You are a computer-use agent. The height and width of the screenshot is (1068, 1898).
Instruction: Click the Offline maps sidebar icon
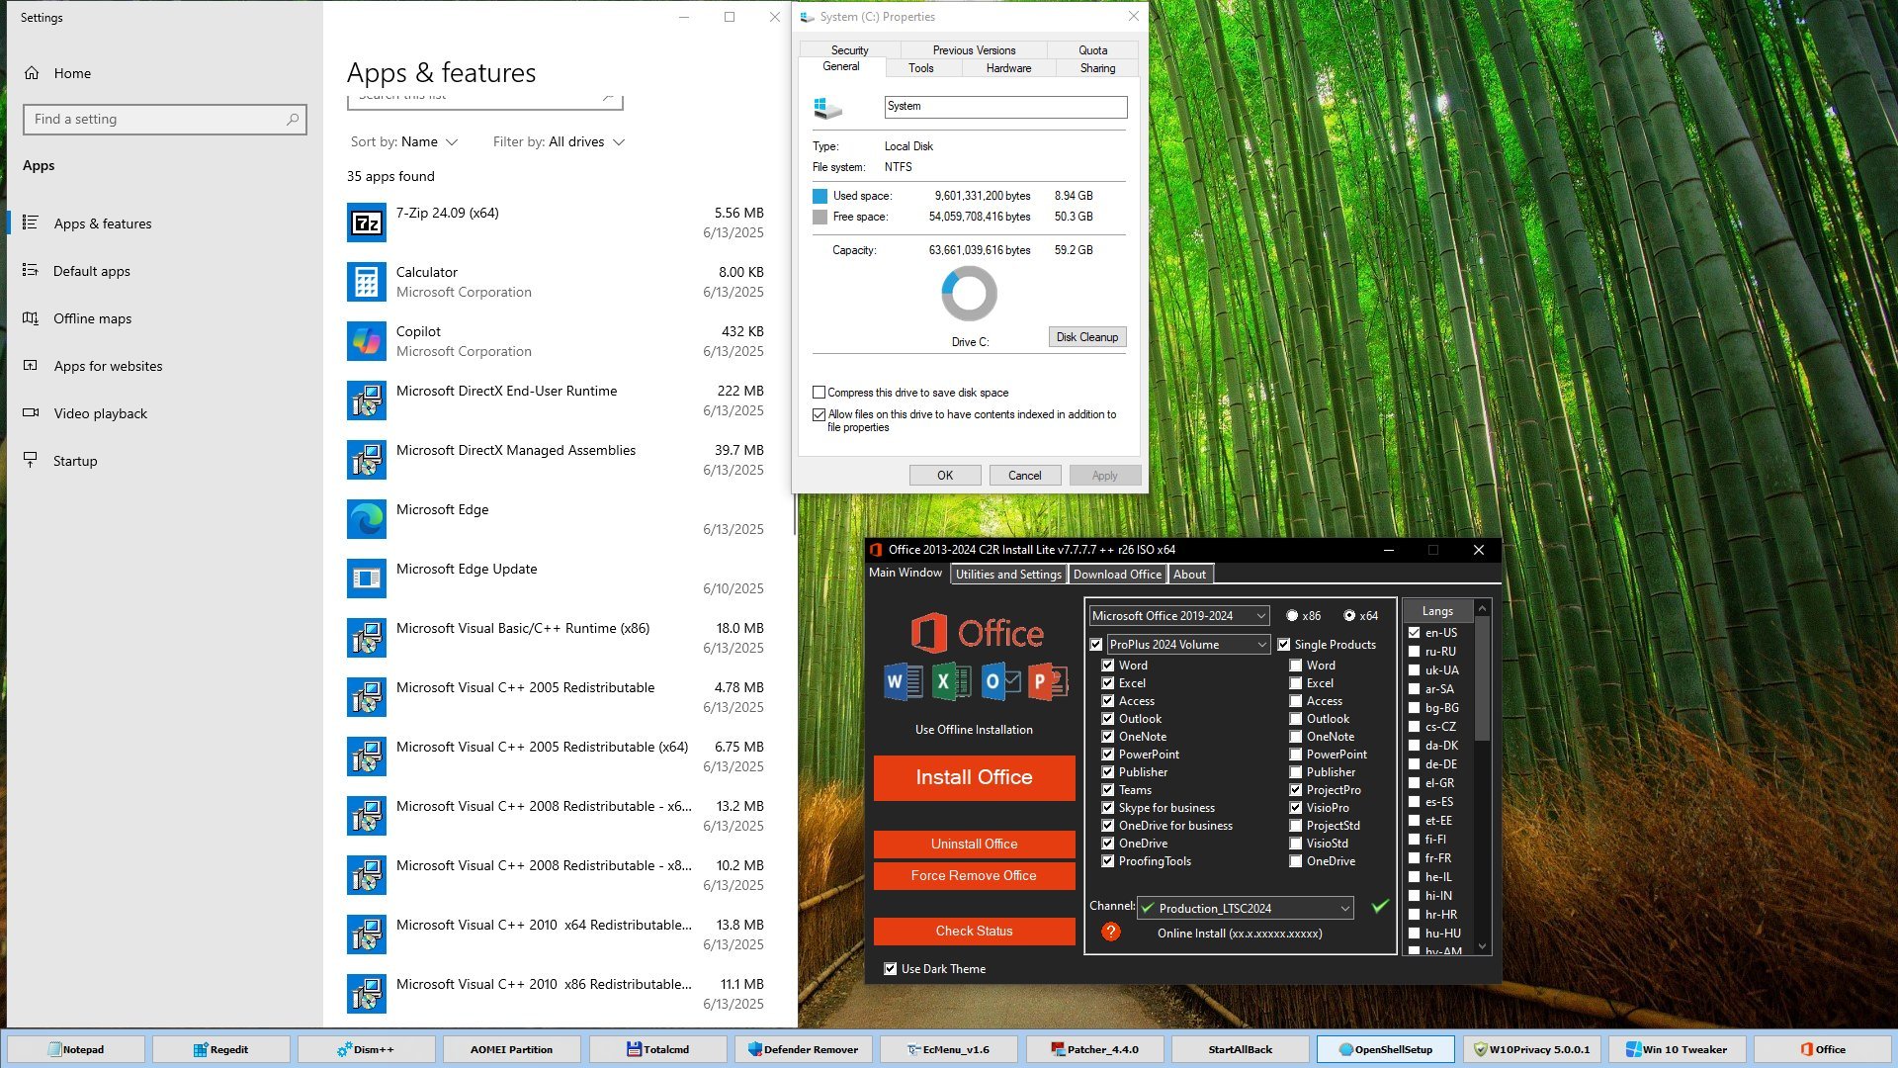point(31,317)
